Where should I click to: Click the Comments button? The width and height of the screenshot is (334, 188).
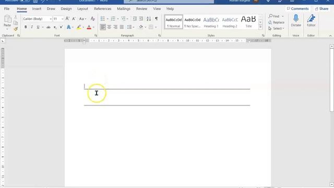tap(297, 9)
